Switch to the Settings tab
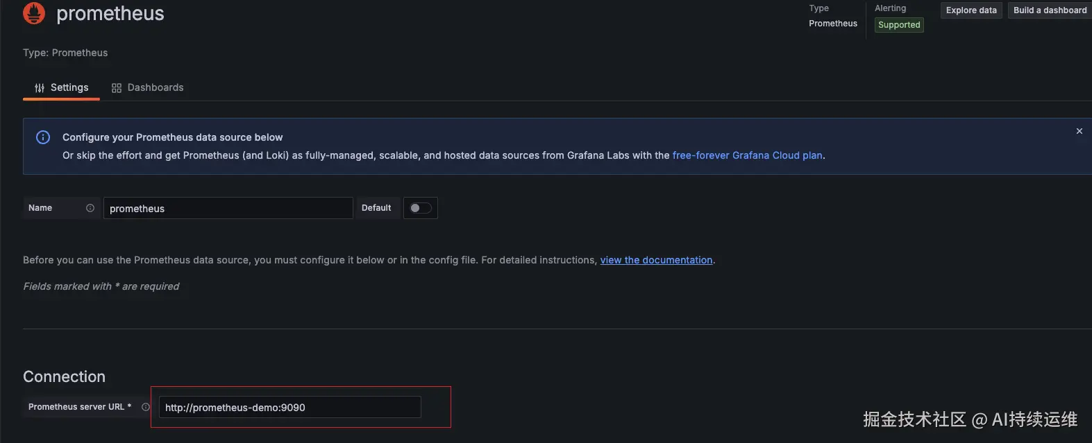Viewport: 1092px width, 443px height. 62,88
